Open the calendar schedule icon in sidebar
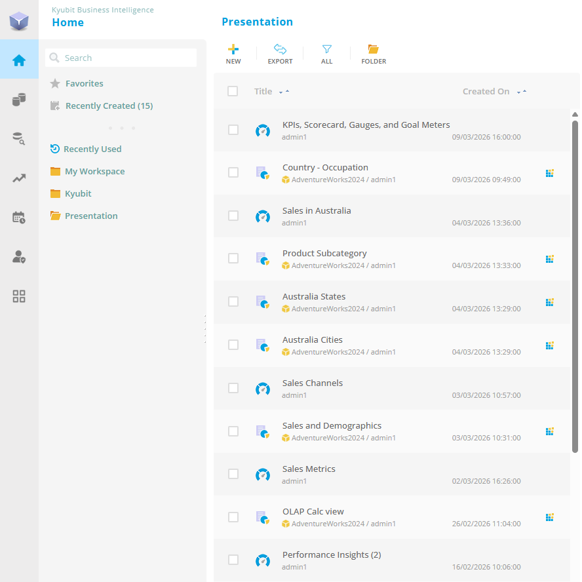 (19, 218)
